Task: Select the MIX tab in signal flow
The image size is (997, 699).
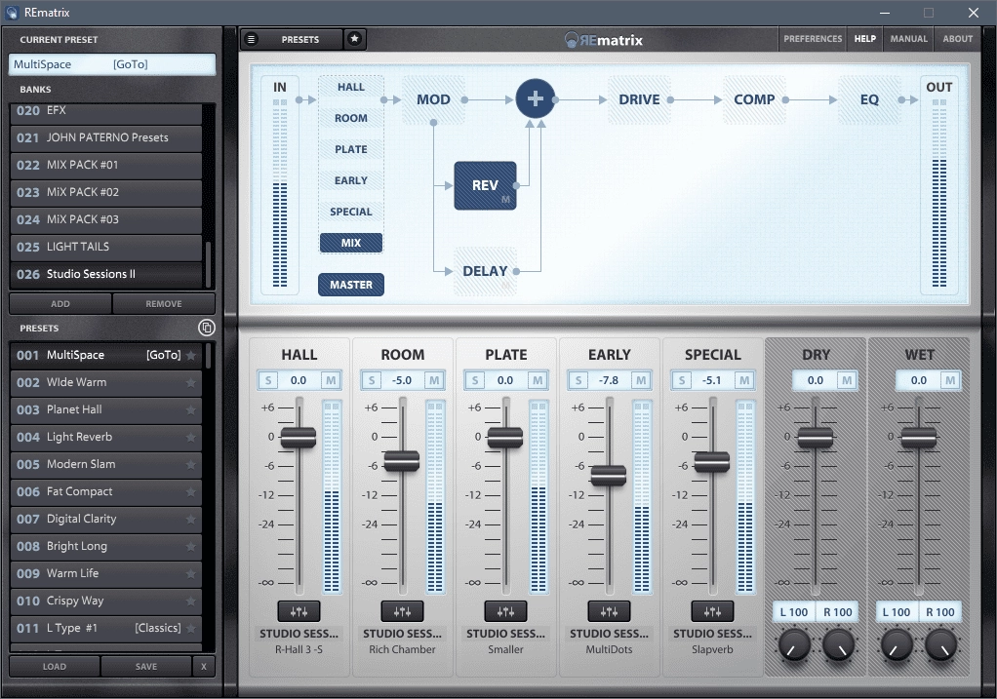Action: point(351,243)
